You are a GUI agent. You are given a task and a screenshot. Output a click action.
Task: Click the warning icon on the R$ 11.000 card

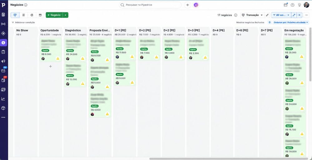coord(132,57)
